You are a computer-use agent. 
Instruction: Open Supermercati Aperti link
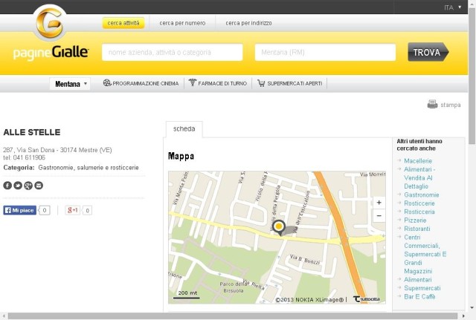(x=289, y=83)
